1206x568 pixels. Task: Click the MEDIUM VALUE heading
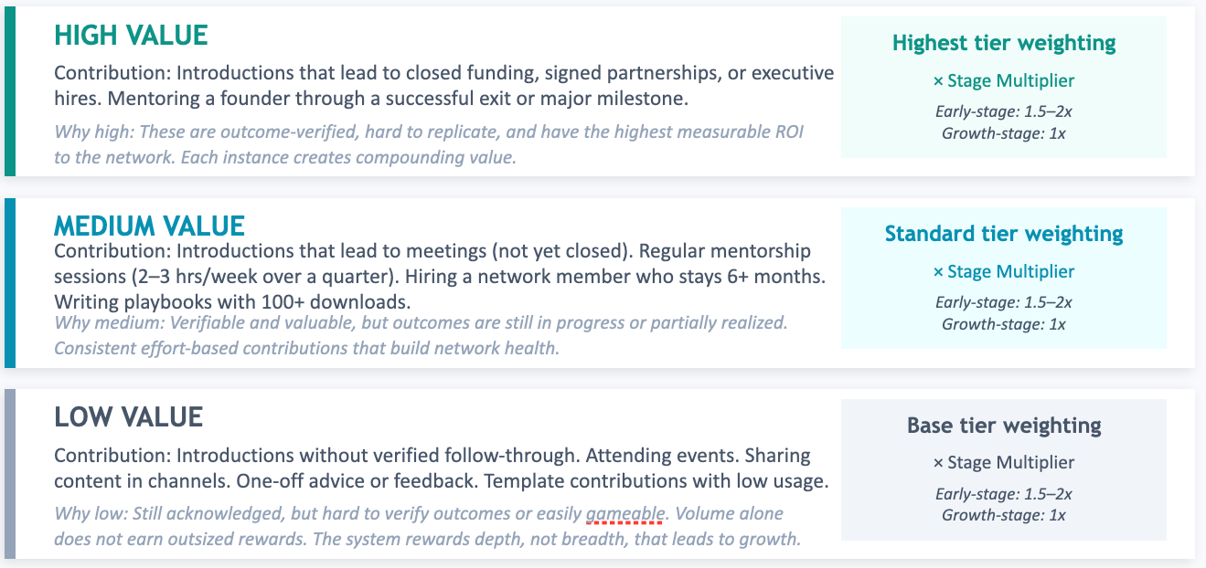[x=149, y=226]
